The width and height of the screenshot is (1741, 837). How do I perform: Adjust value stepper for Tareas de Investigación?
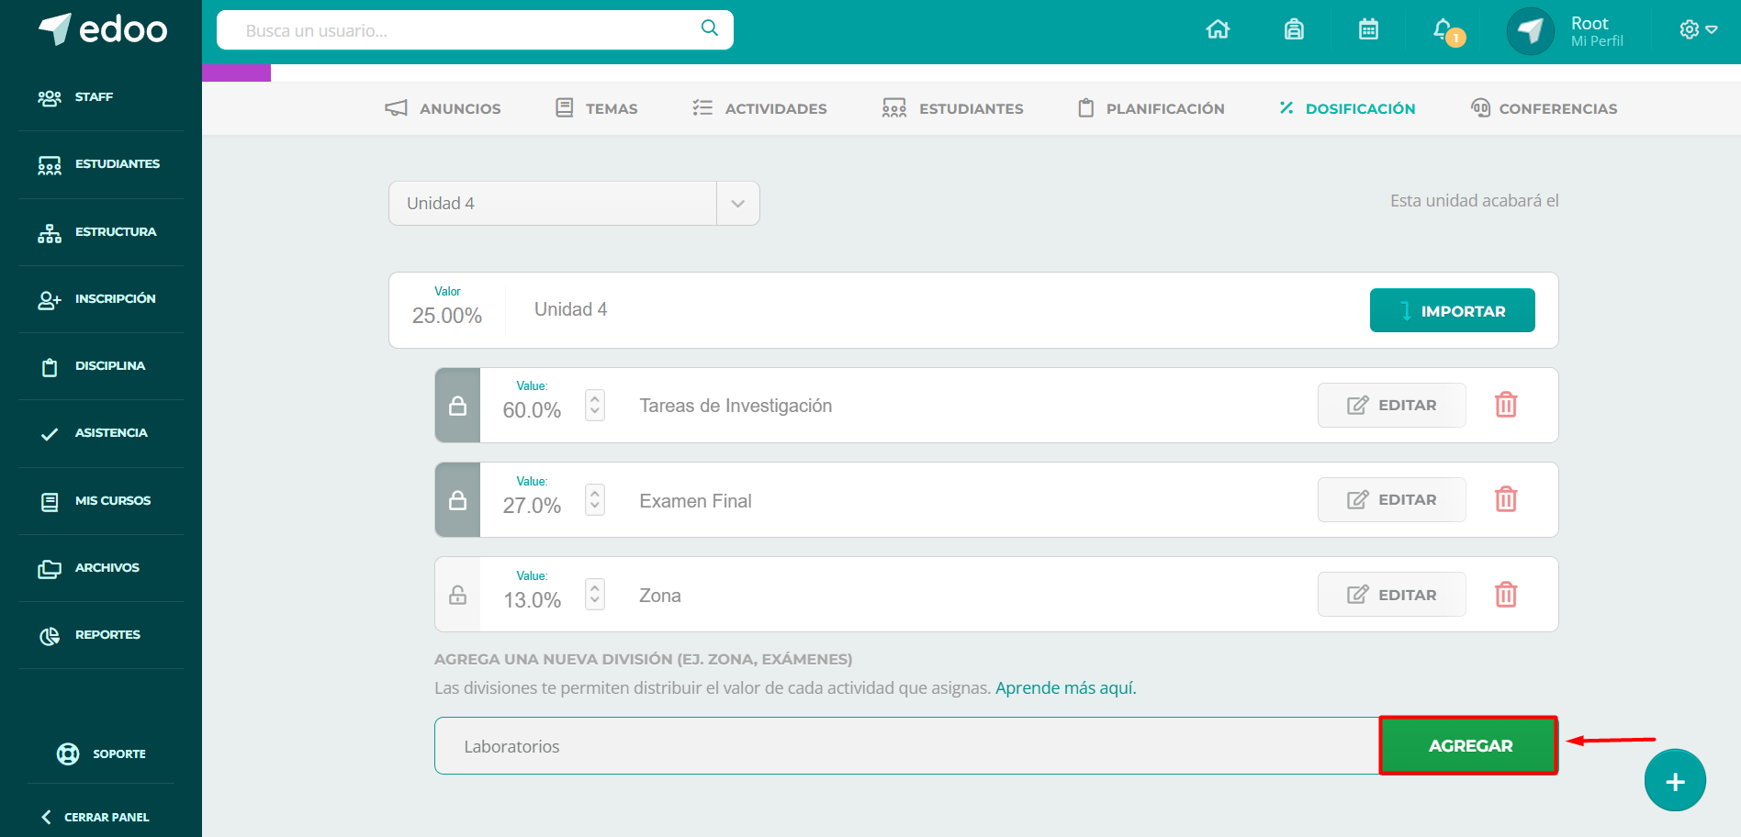click(595, 405)
